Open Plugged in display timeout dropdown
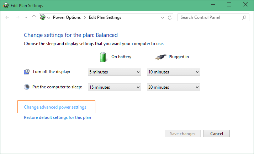The image size is (254, 154). pos(174,72)
